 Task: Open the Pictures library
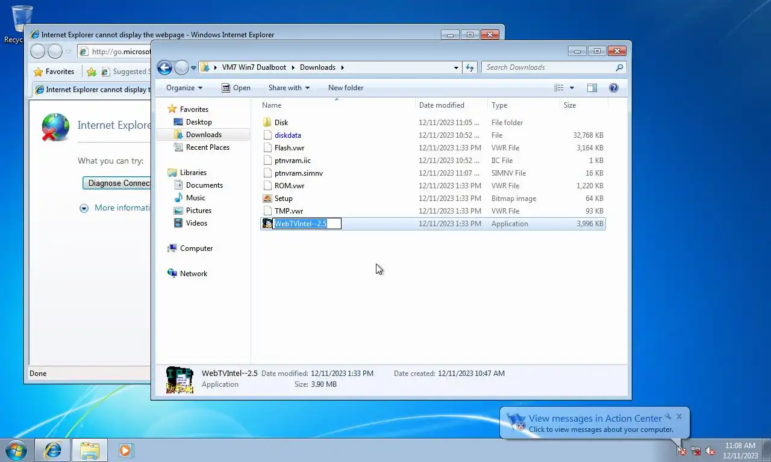click(x=199, y=211)
